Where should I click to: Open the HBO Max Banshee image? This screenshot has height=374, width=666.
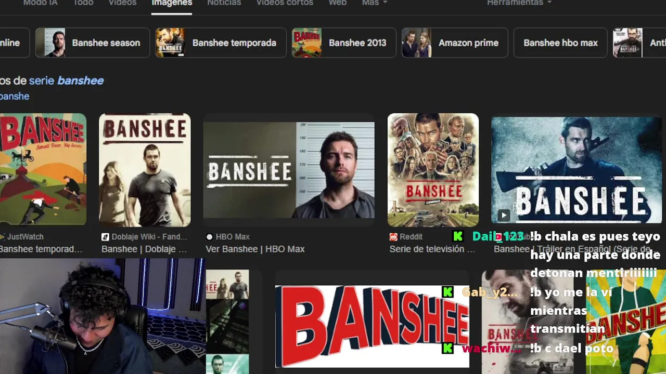pos(289,170)
